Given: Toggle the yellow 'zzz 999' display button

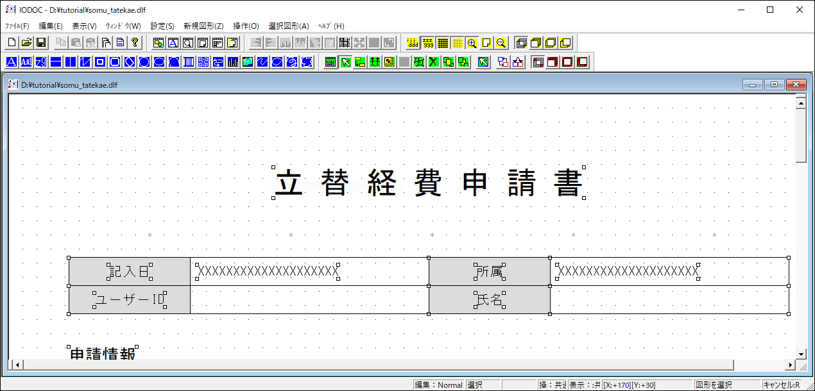Looking at the screenshot, I should 428,43.
